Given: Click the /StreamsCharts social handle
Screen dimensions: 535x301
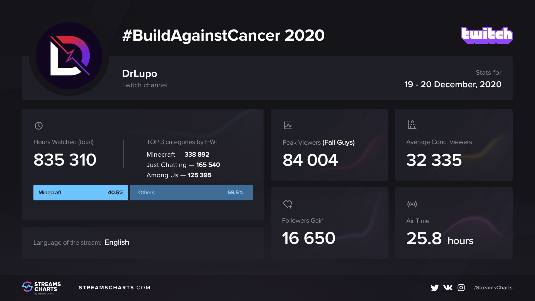Looking at the screenshot, I should 493,288.
